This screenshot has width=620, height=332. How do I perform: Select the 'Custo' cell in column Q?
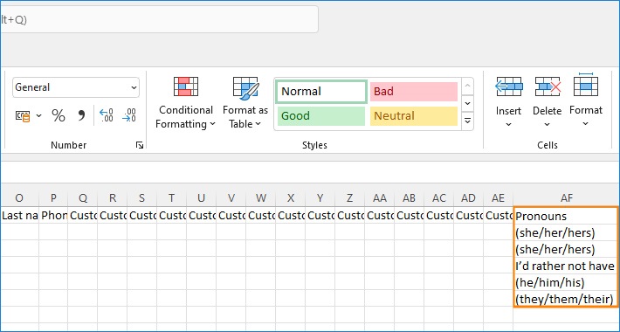coord(83,215)
